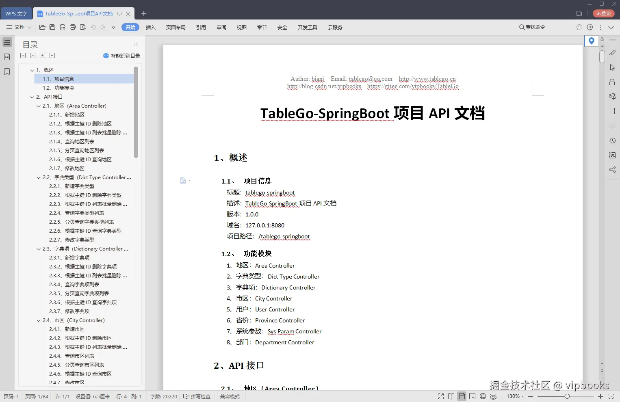The width and height of the screenshot is (620, 402).
Task: Click the document vertical scrollbar thumb
Action: point(602,56)
